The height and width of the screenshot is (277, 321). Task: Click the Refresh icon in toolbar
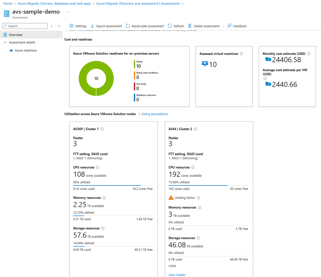click(170, 26)
